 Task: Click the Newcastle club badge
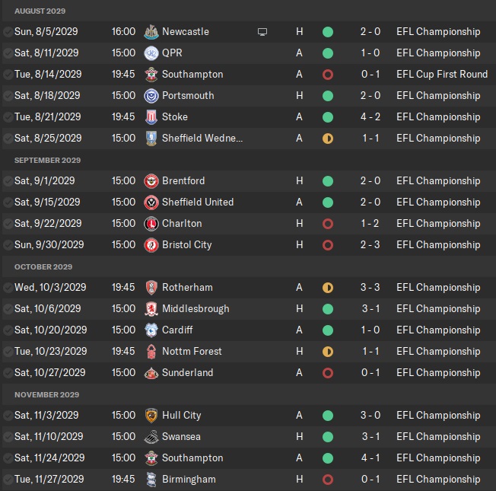coord(151,32)
